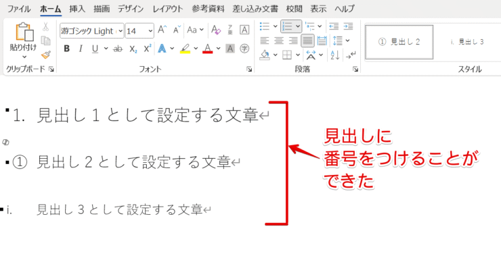Select the Format Painter brush icon
Image resolution: width=501 pixels, height=258 pixels.
[46, 55]
